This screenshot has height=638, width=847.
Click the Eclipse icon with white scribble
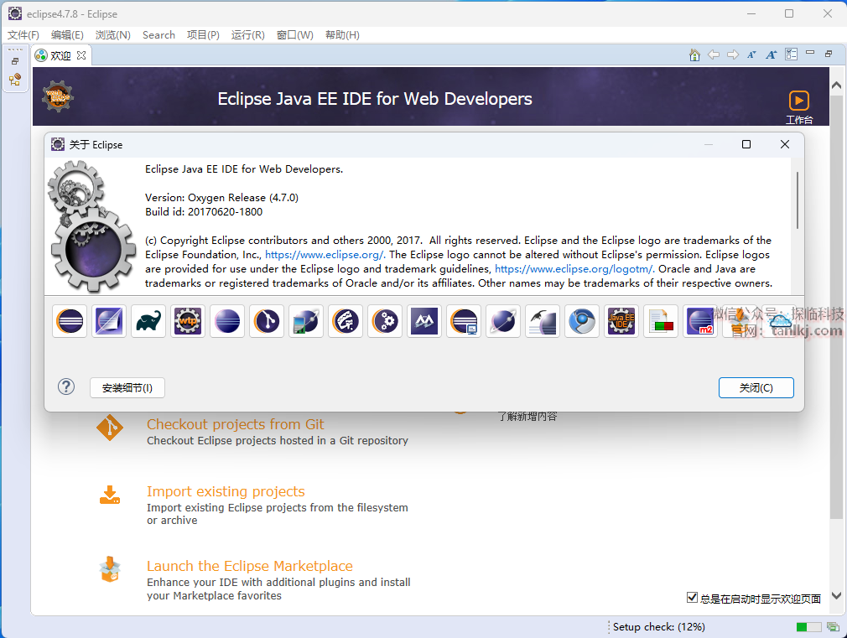coord(346,321)
